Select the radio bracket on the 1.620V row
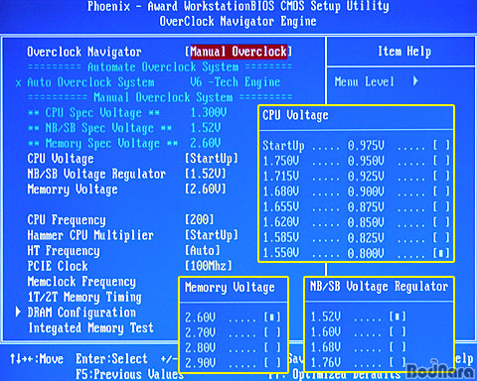The image size is (477, 381). pos(441,222)
